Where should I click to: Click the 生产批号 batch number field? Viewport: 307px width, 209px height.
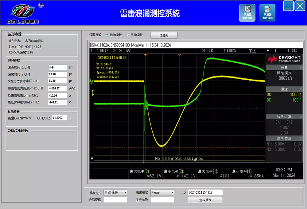(x=162, y=200)
